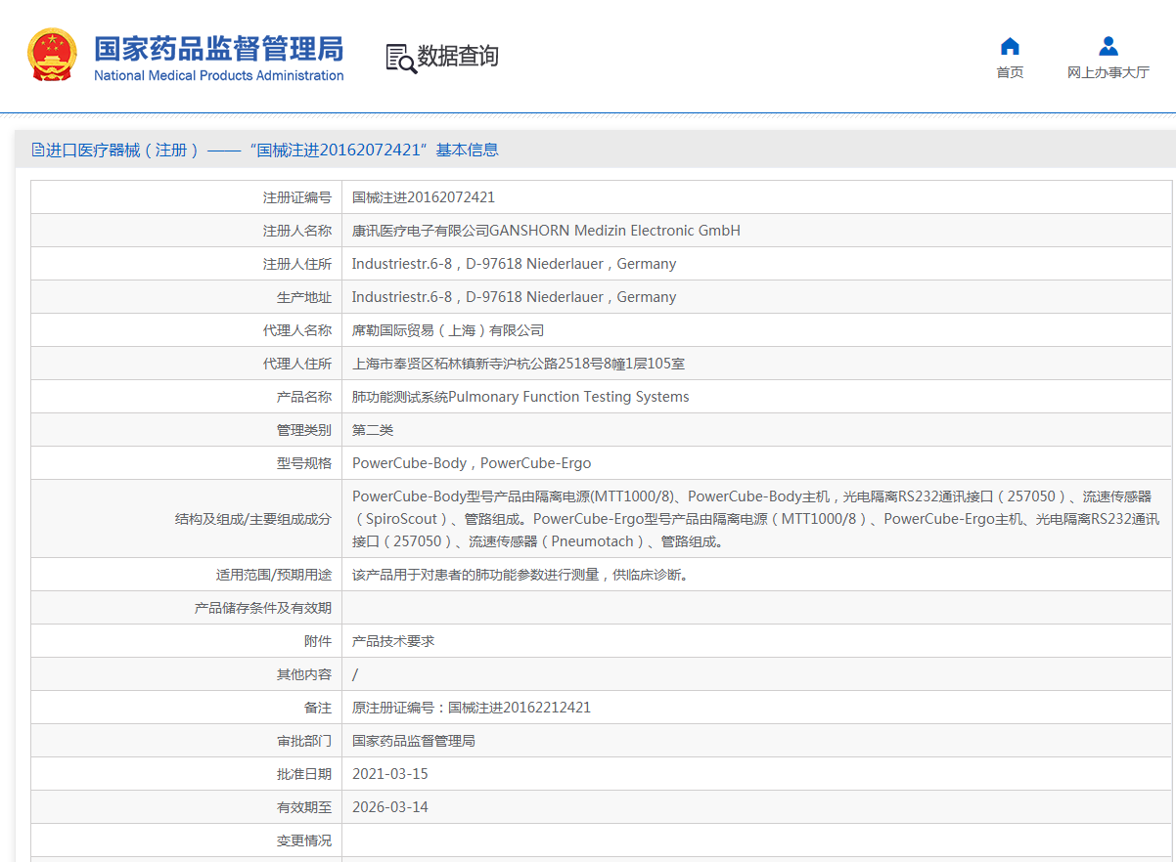Select the agent address in 上海市奉贤区
Screen dimensions: 1176x862
pyautogui.click(x=519, y=364)
